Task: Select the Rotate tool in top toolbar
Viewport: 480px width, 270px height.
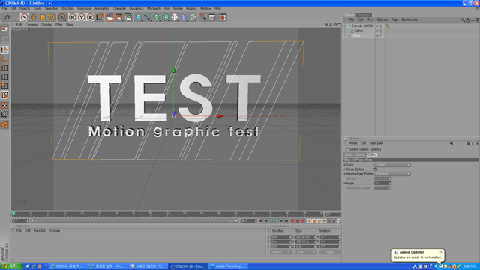Action: coord(52,17)
